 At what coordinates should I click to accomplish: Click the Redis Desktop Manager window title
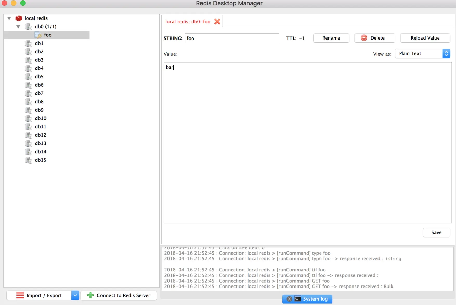[x=229, y=3]
